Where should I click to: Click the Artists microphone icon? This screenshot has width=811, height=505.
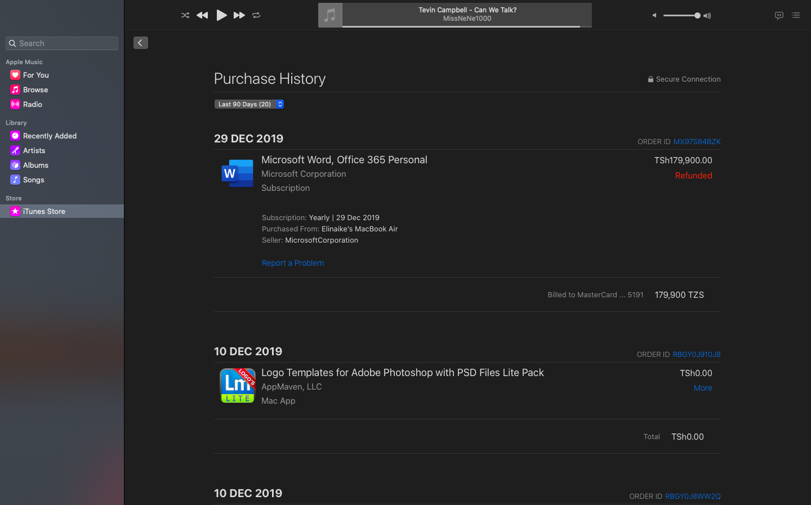(x=15, y=150)
